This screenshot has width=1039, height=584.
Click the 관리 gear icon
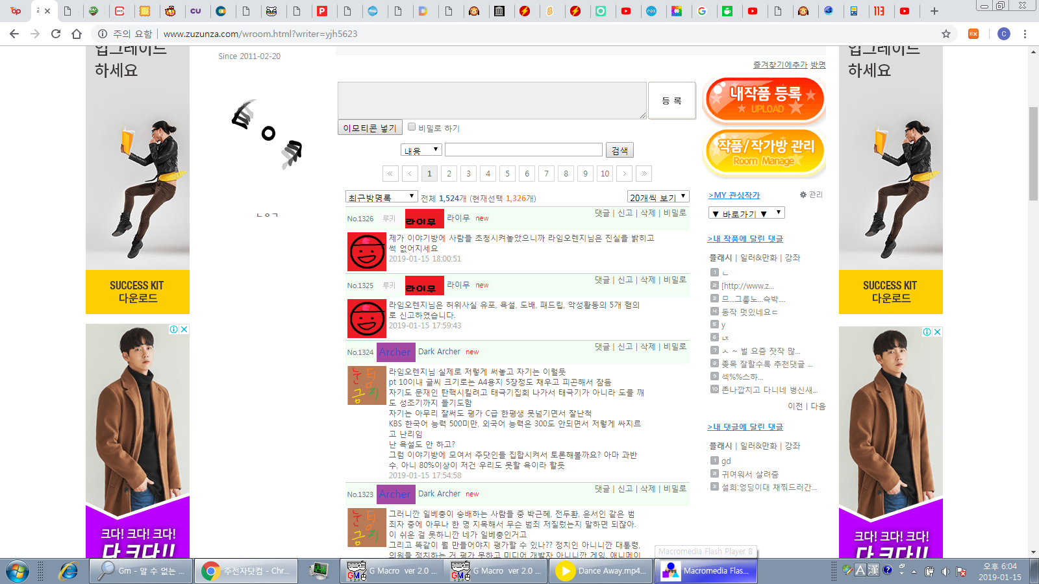803,195
